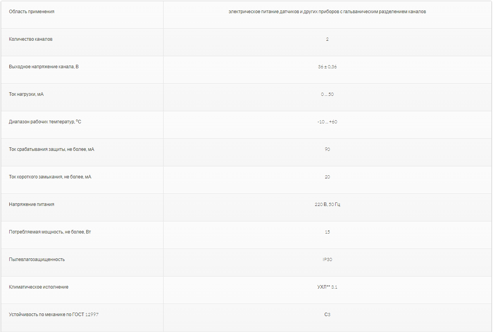Click the temperature range value -10 ... +60
The height and width of the screenshot is (332, 493).
(327, 122)
